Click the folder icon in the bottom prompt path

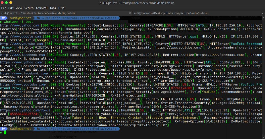coord(38,129)
